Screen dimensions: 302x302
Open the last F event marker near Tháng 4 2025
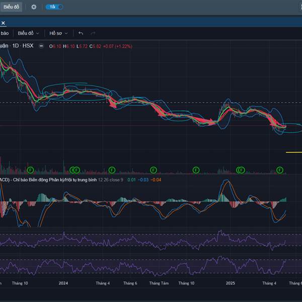[280, 170]
